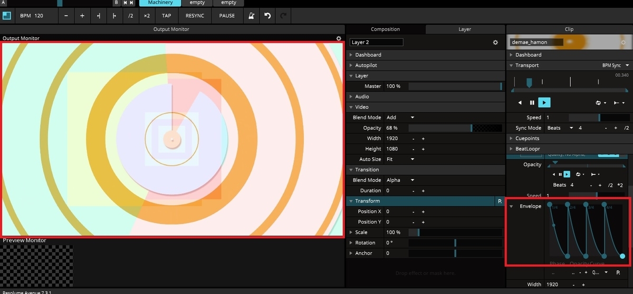Click the Video Opacity slider
This screenshot has height=294, width=633.
coord(455,128)
